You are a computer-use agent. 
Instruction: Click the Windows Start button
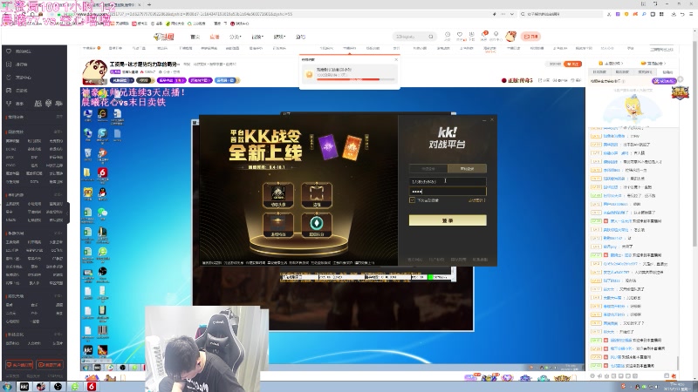pos(7,387)
